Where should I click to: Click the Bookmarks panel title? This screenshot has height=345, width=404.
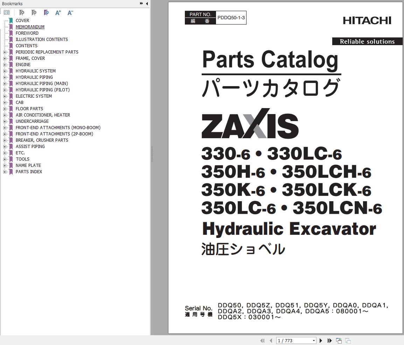pyautogui.click(x=12, y=3)
